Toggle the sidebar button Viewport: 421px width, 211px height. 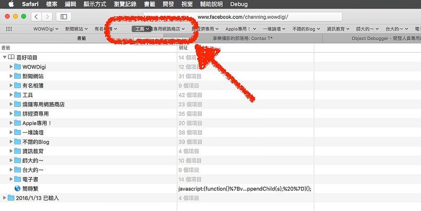pos(64,16)
